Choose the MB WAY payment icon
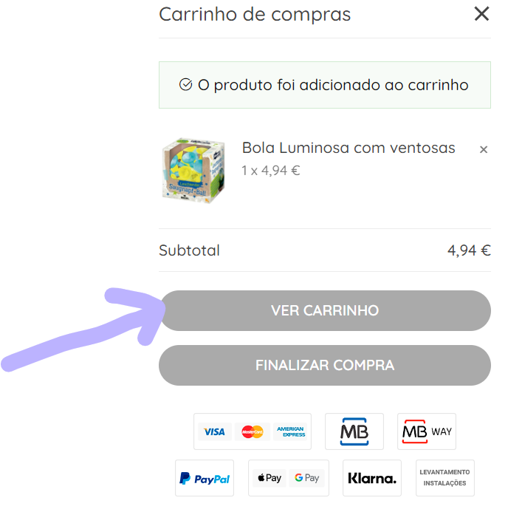This screenshot has height=529, width=508. tap(427, 431)
